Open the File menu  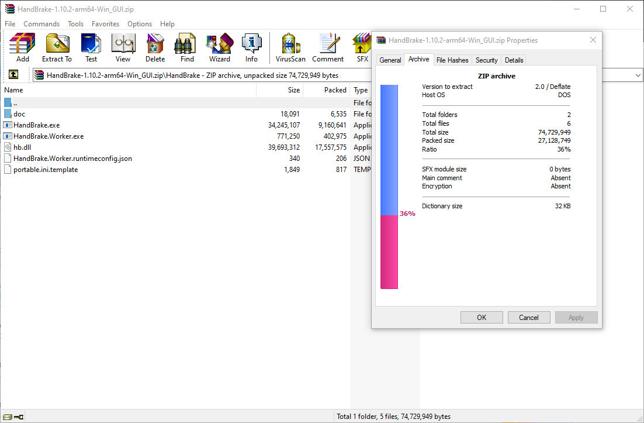10,24
